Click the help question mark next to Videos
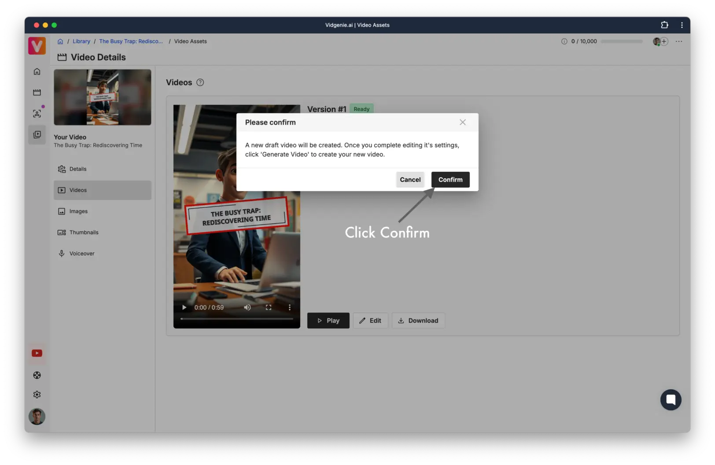Screen dimensions: 715x465 pyautogui.click(x=200, y=82)
